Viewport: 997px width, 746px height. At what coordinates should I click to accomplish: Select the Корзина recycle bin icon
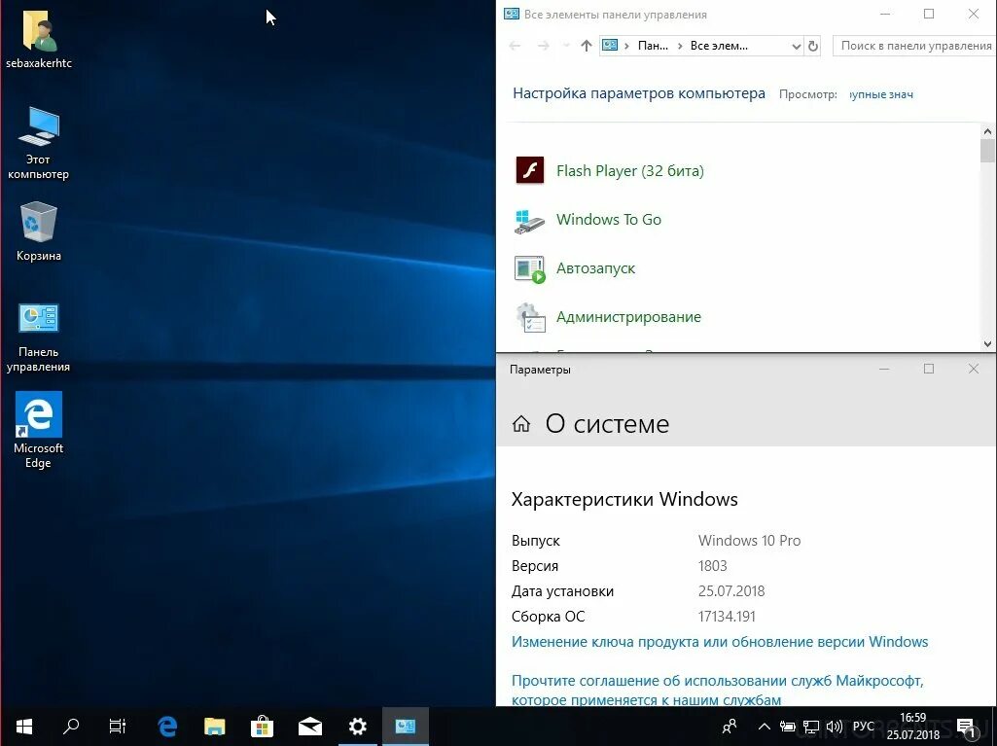[x=38, y=231]
